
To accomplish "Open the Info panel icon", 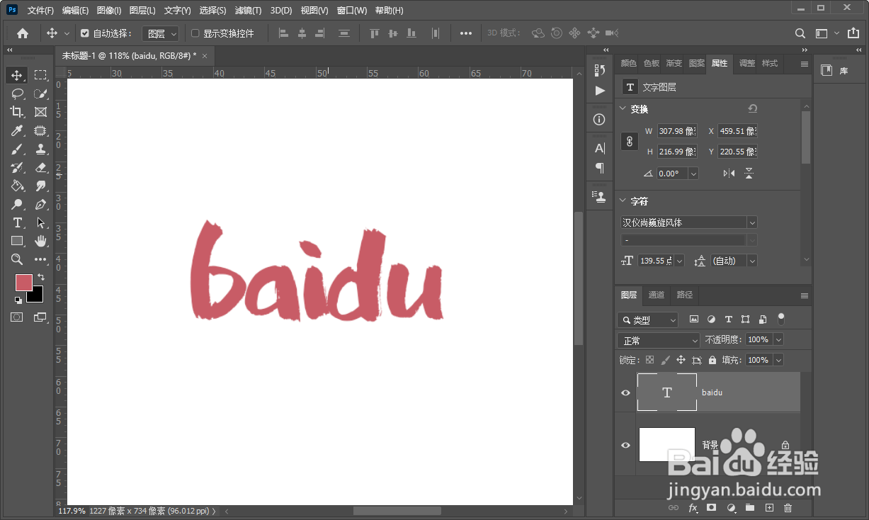I will click(600, 119).
